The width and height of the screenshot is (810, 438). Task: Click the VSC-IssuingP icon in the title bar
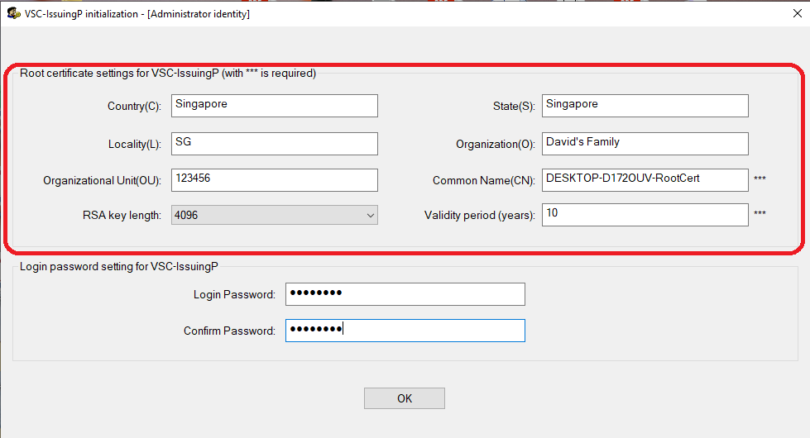coord(13,13)
